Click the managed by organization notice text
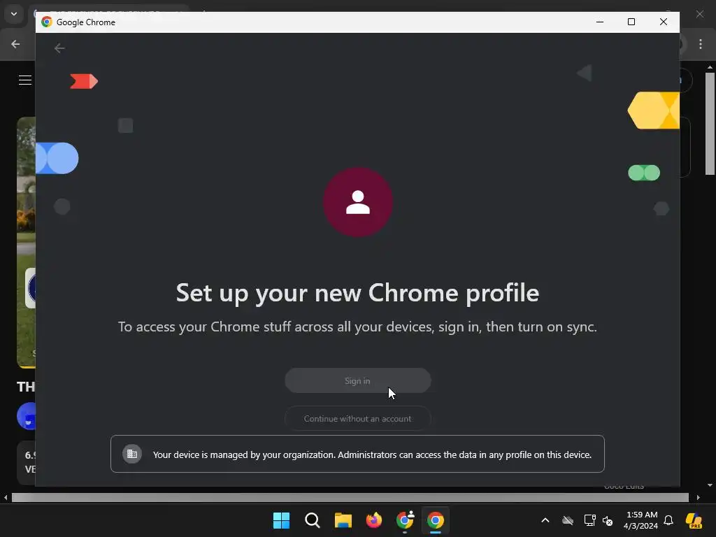The image size is (716, 537). 372,454
